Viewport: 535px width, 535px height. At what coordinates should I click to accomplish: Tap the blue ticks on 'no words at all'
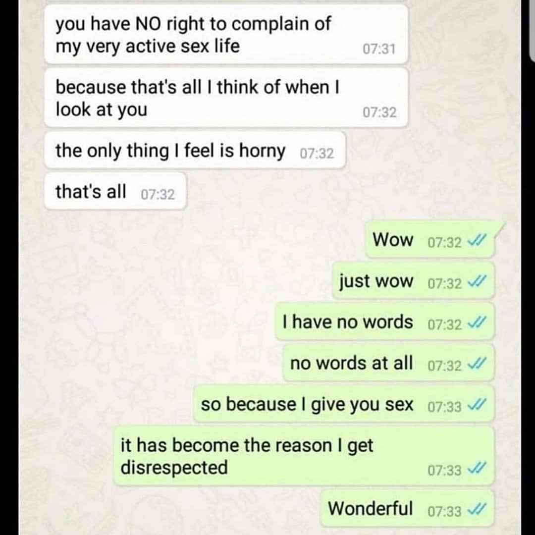tap(475, 364)
